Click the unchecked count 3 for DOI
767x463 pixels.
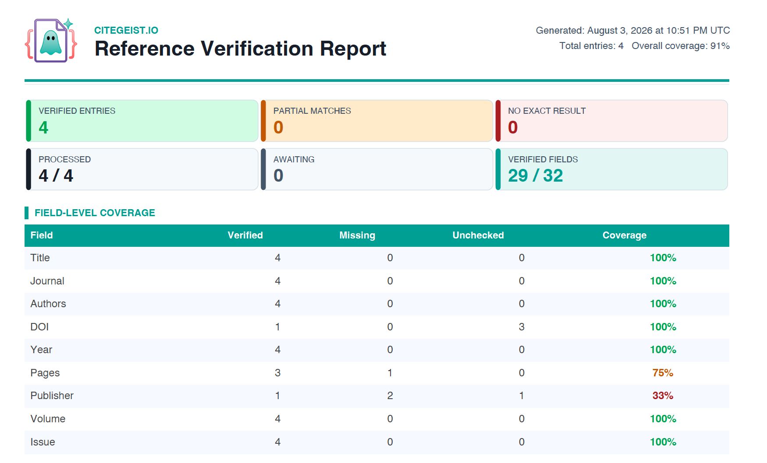click(x=522, y=327)
